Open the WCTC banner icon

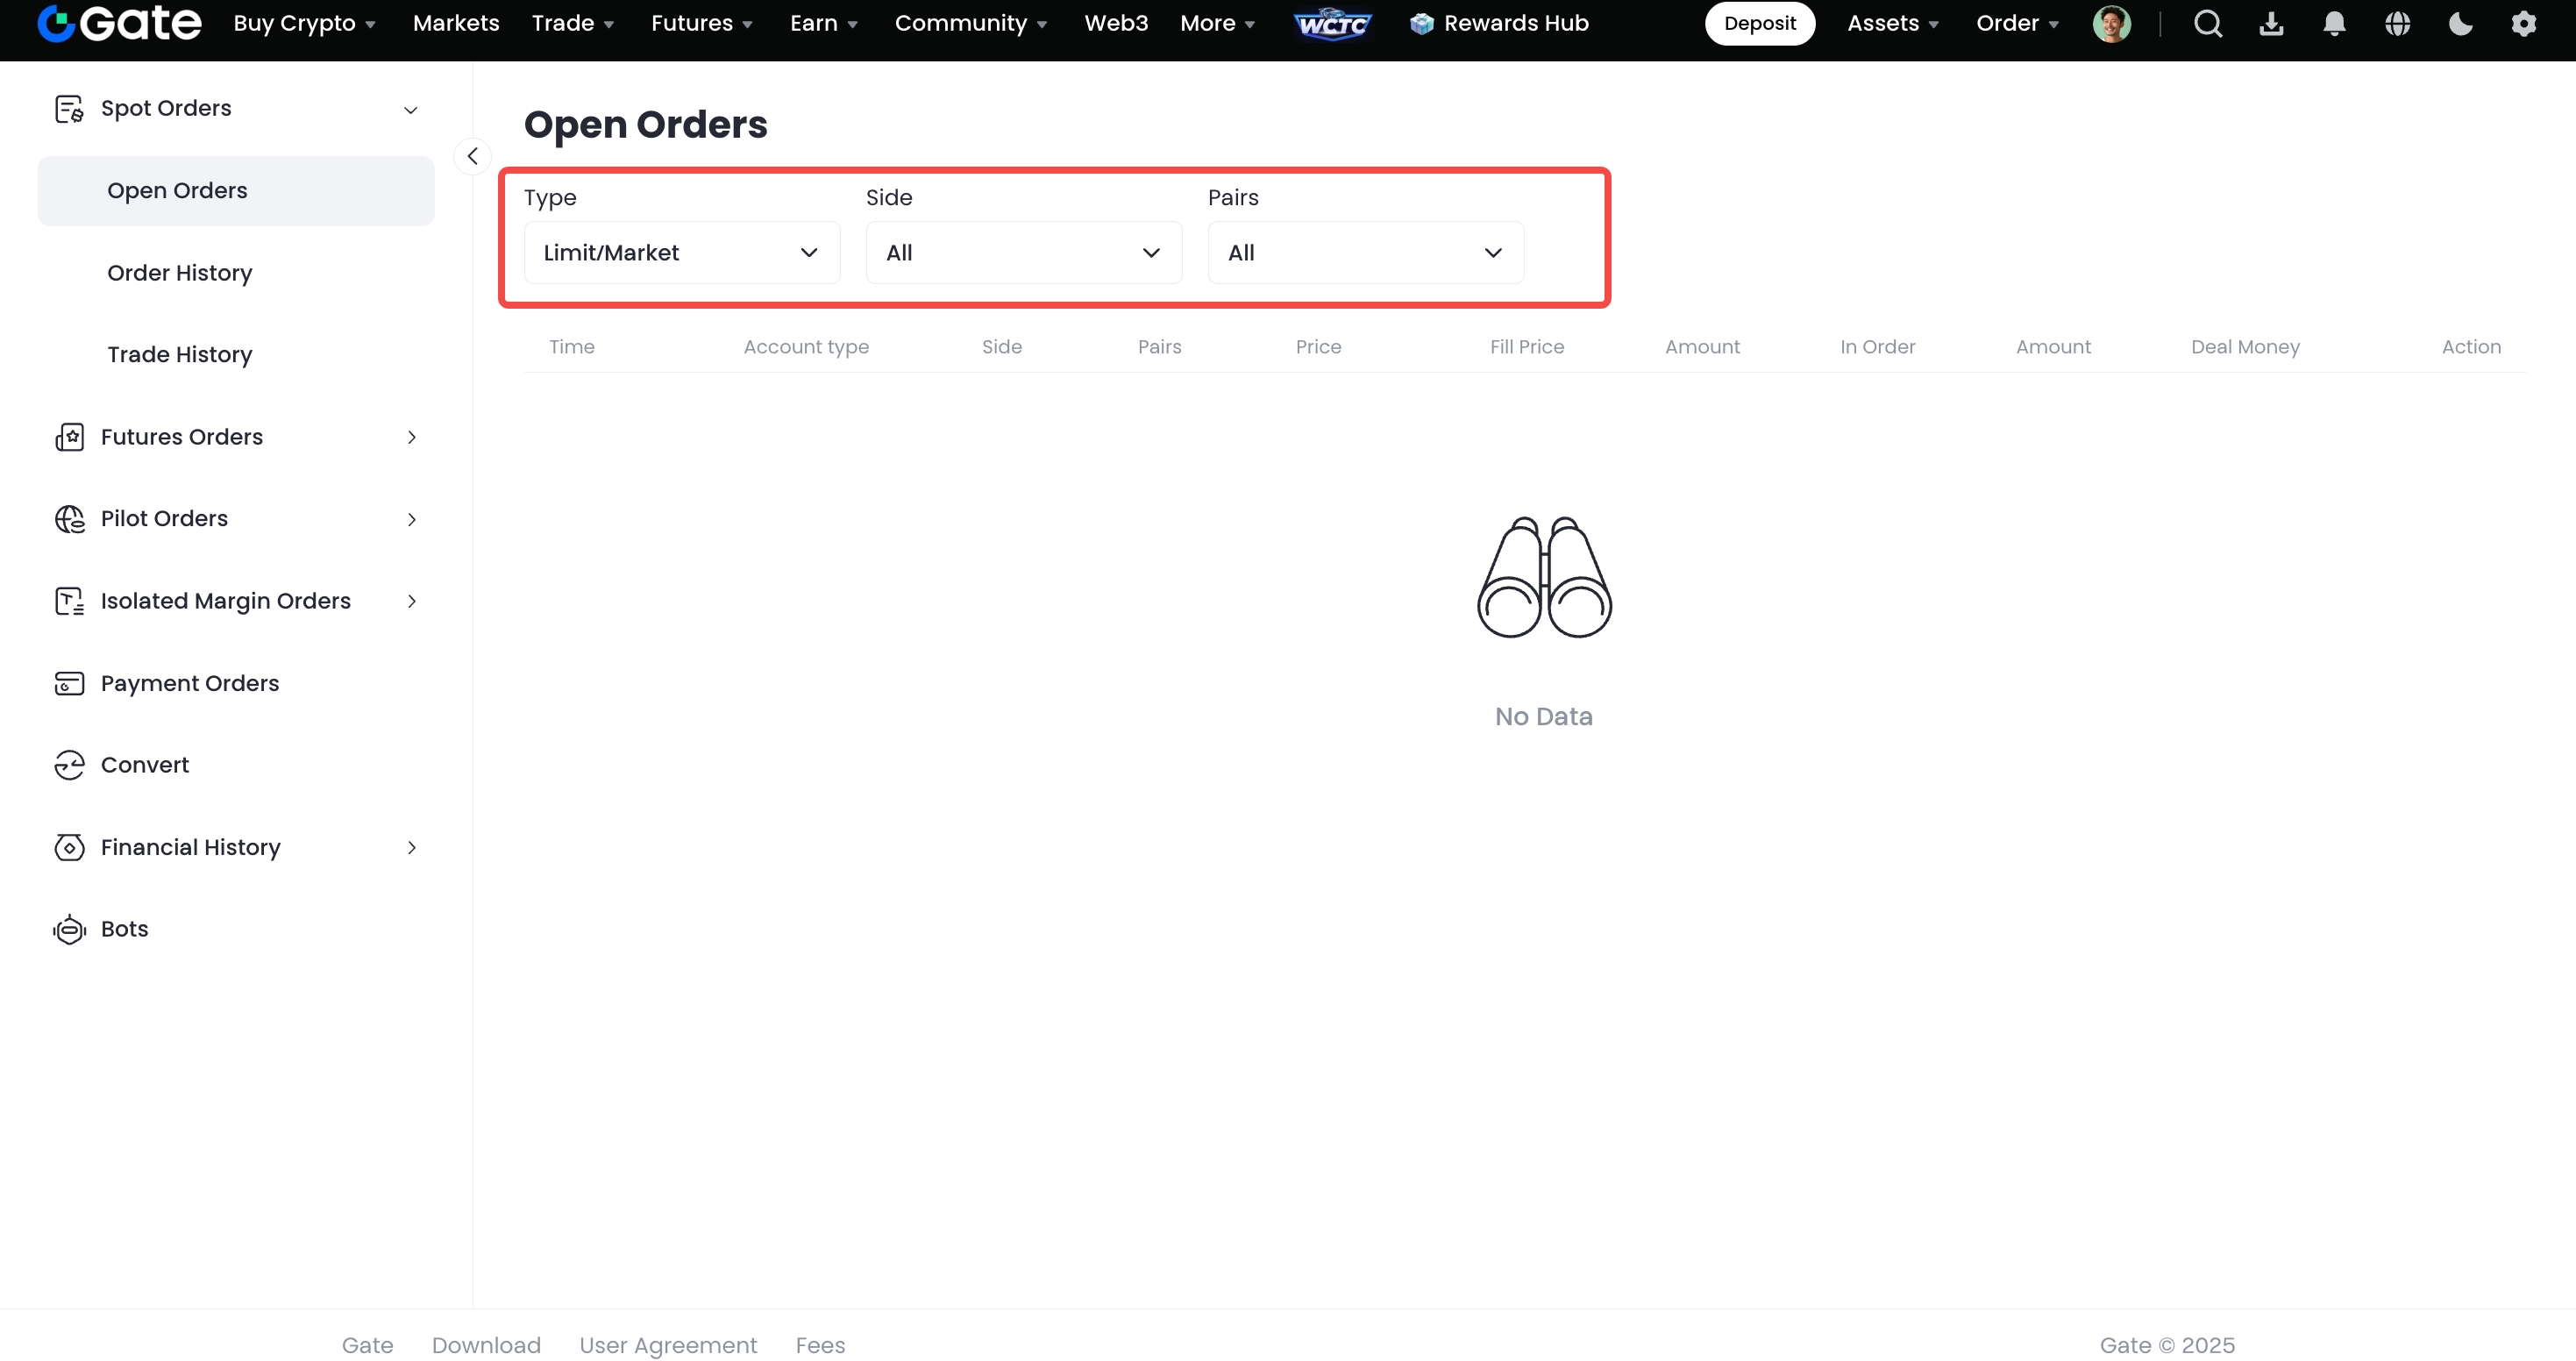point(1332,24)
